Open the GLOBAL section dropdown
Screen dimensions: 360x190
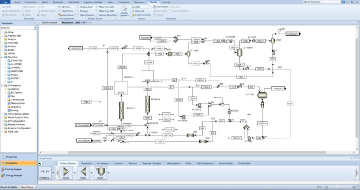pyautogui.click(x=141, y=7)
